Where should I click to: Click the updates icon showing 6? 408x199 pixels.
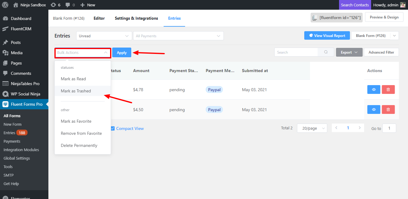click(53, 5)
